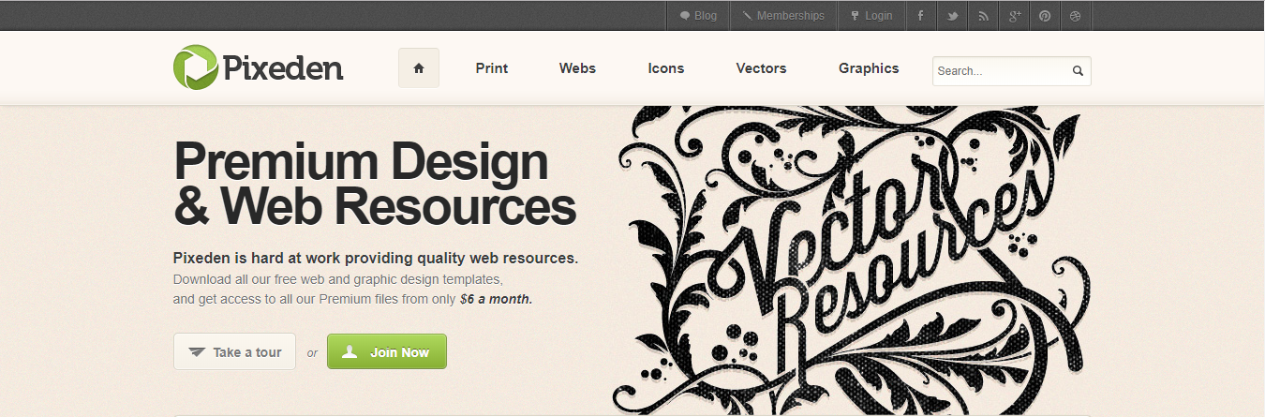Select the Vectors menu item
The height and width of the screenshot is (417, 1265).
761,68
